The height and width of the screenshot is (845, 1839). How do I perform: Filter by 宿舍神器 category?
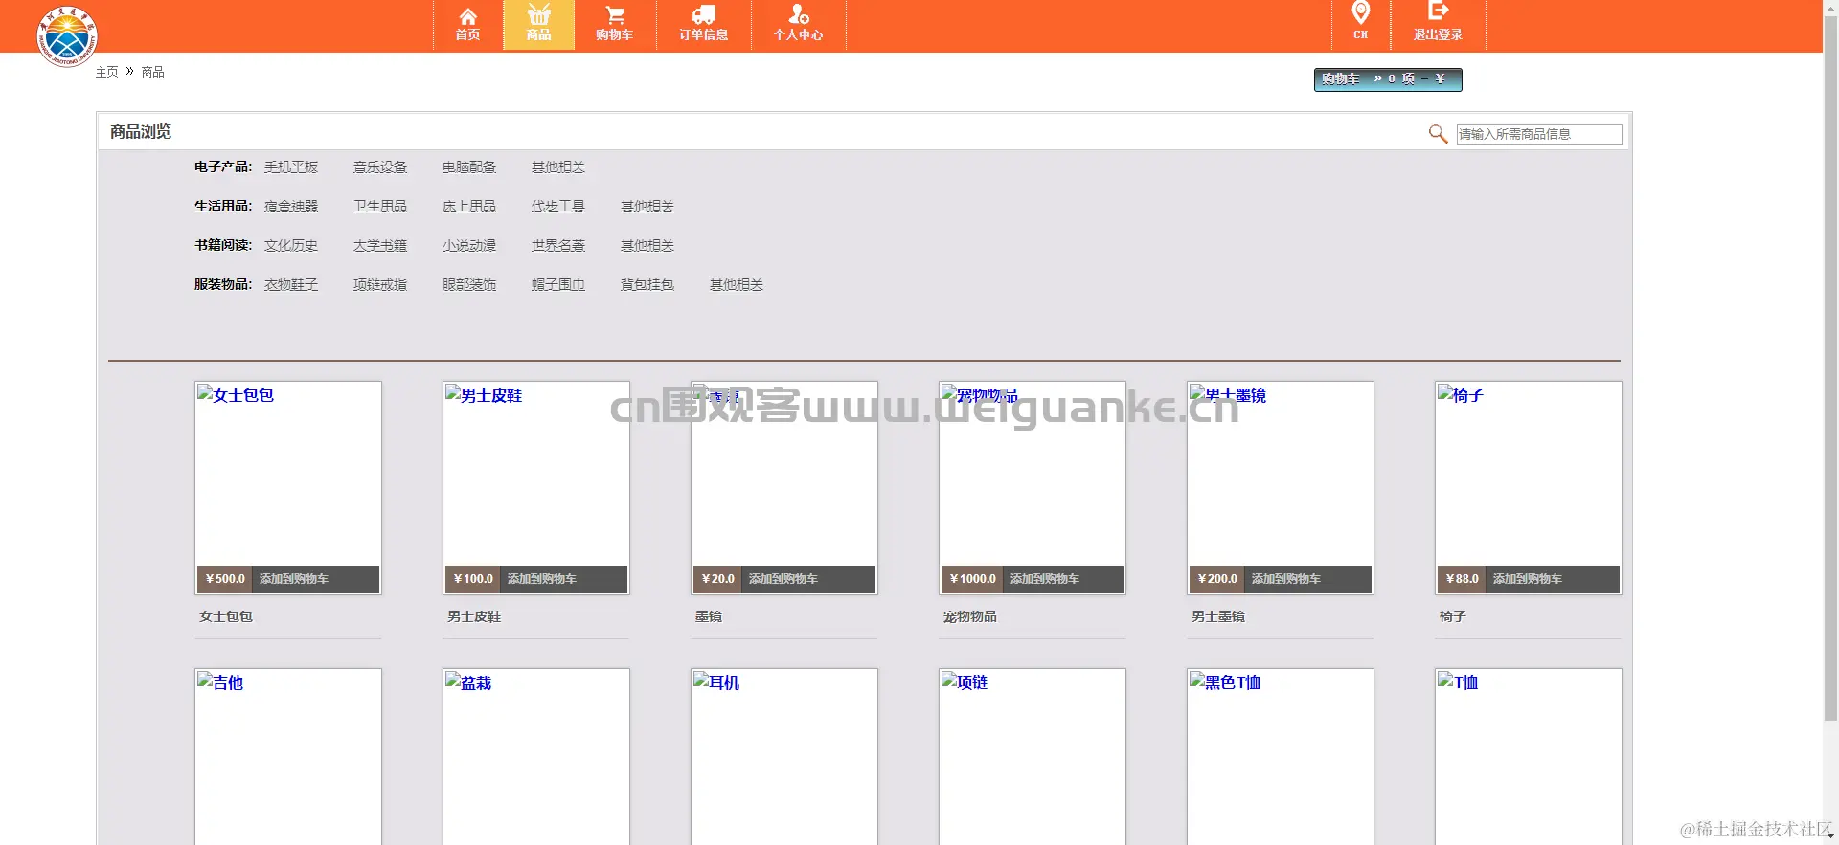tap(291, 207)
